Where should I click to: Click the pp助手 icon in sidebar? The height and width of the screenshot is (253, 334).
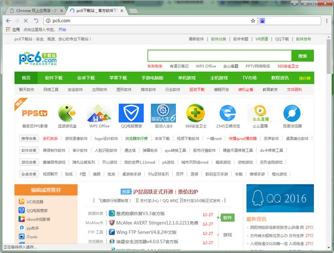[22, 228]
